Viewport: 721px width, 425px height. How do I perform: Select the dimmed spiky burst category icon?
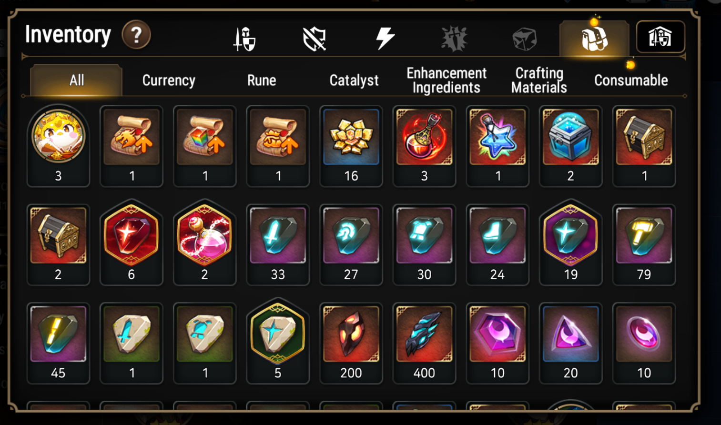pyautogui.click(x=454, y=39)
